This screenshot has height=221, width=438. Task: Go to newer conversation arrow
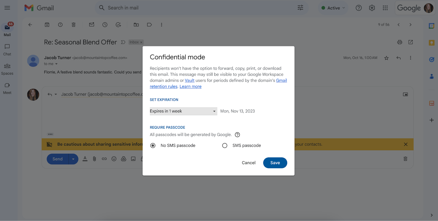399,25
